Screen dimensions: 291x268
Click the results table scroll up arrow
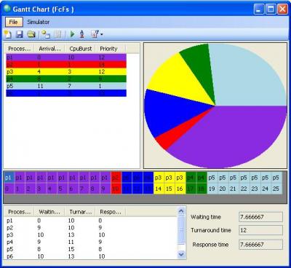[181, 211]
